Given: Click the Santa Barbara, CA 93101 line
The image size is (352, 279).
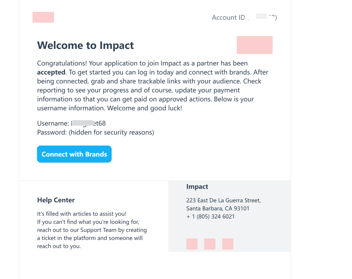Looking at the screenshot, I should [218, 209].
